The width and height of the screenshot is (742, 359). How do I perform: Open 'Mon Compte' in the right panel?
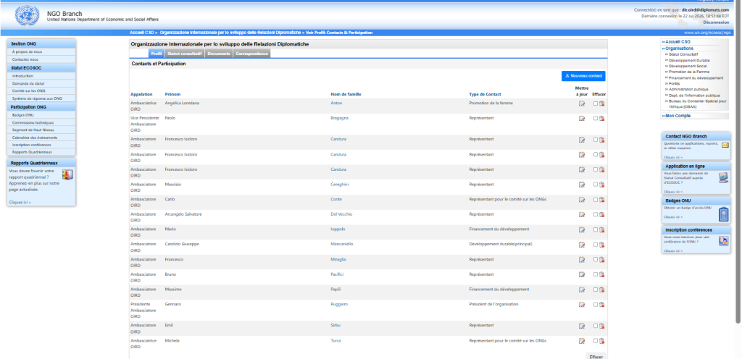pyautogui.click(x=678, y=116)
